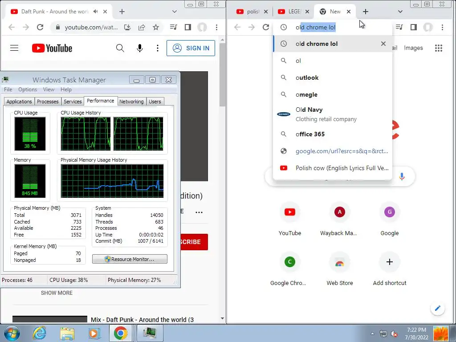Viewport: 456px width, 342px height.
Task: Open Google apps grid icon
Action: pos(439,48)
